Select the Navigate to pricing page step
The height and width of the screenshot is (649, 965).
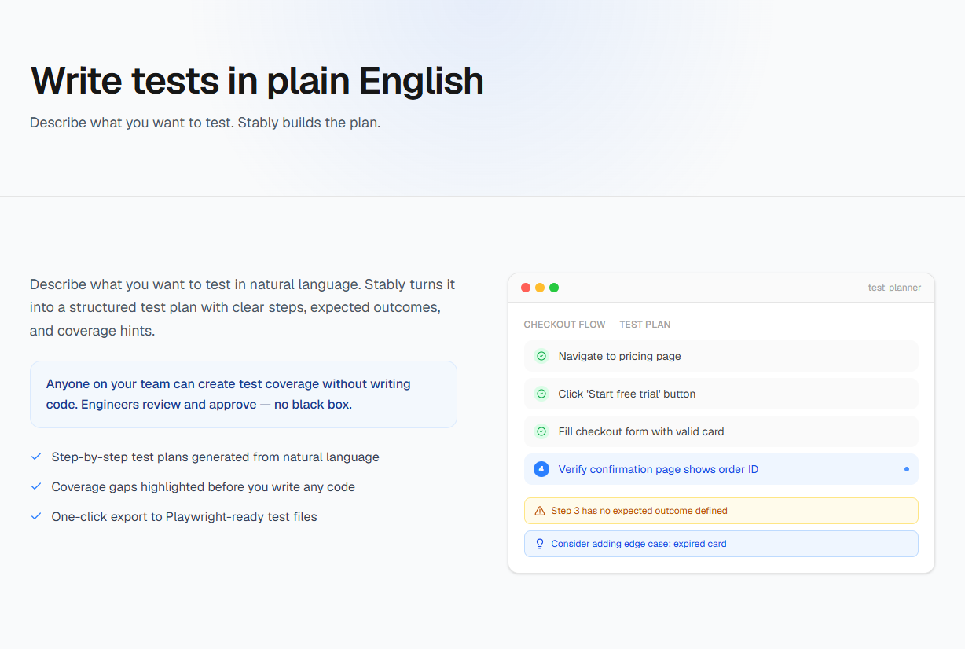tap(721, 356)
